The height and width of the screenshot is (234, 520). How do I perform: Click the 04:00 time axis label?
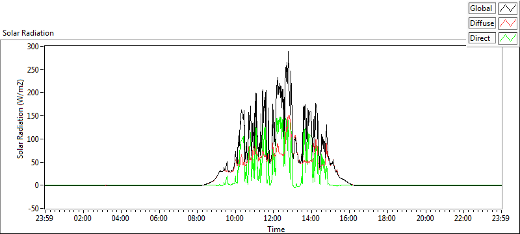coord(121,218)
